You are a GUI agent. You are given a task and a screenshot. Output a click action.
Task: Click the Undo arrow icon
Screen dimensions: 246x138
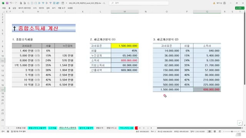tap(11, 3)
